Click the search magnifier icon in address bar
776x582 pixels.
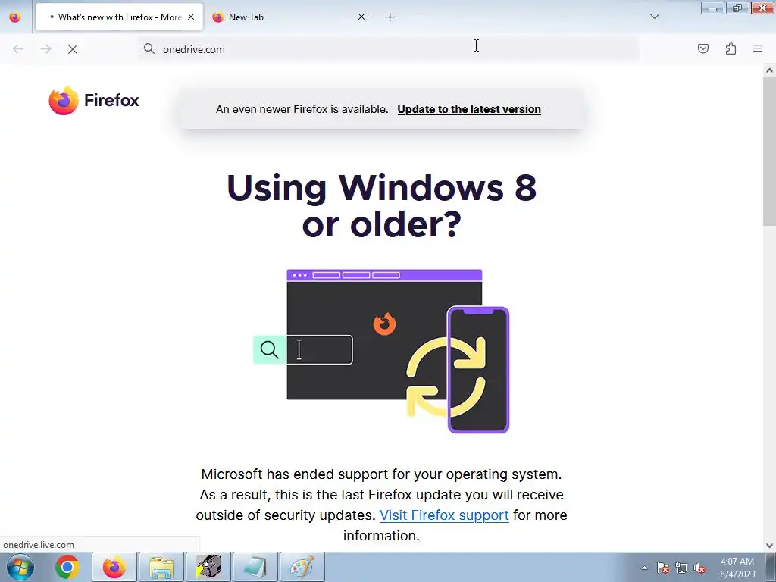click(x=149, y=48)
